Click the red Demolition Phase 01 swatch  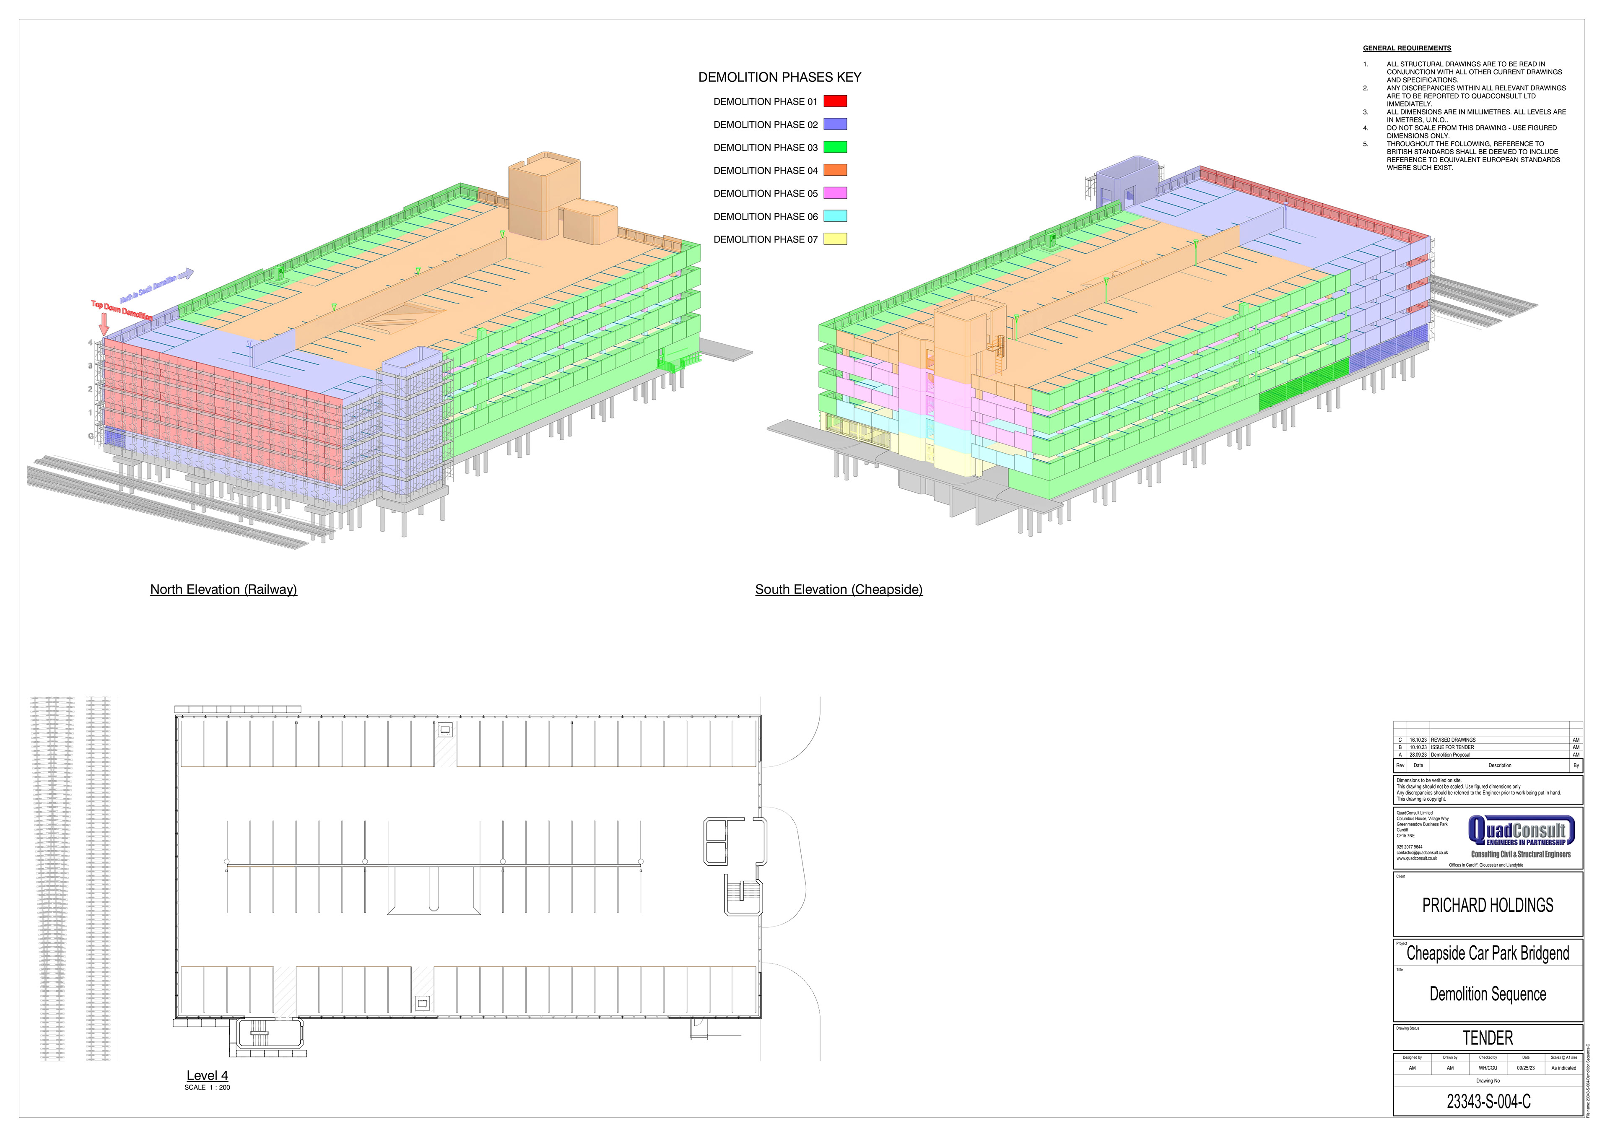pyautogui.click(x=834, y=101)
